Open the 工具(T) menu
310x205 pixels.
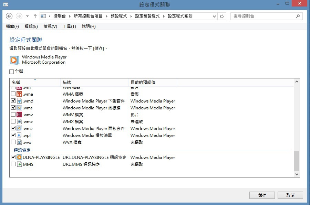pos(69,26)
